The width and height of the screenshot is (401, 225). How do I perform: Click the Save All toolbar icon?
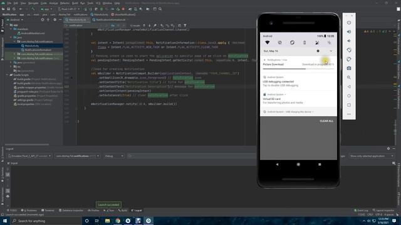8,9
